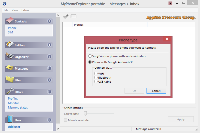200x133 pixels.
Task: Collapse the User section
Action: [49, 120]
